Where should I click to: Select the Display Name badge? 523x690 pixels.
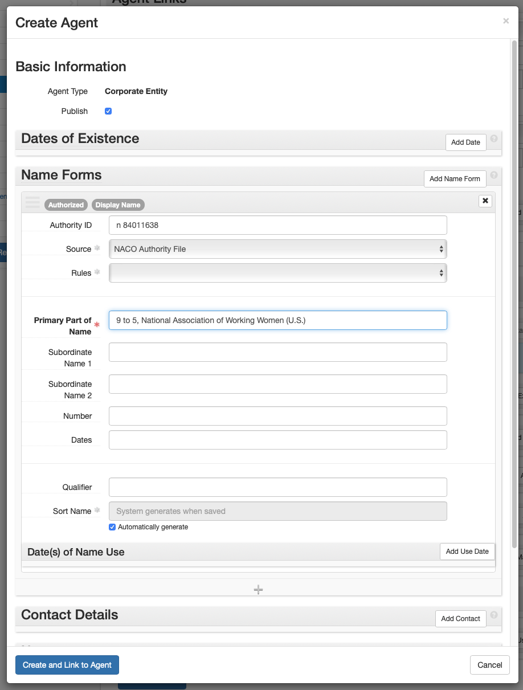118,205
